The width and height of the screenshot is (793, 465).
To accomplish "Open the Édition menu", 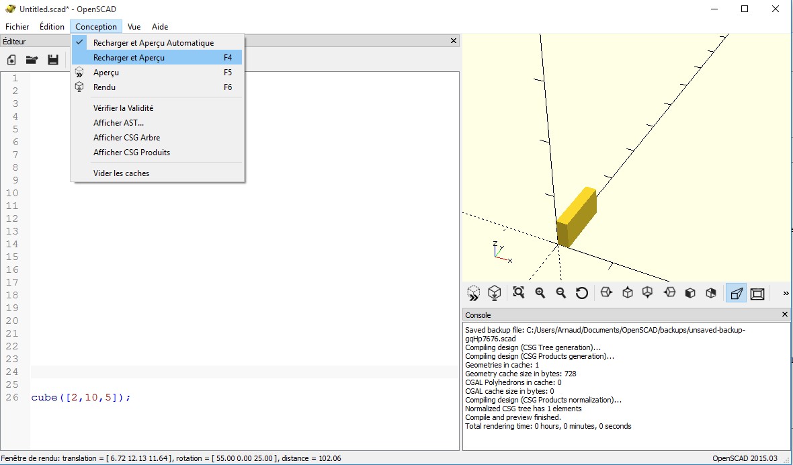I will 52,27.
